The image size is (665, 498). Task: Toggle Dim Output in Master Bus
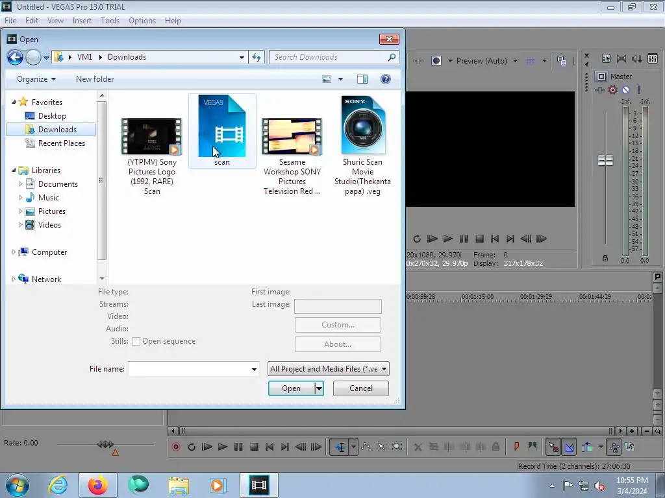click(637, 59)
